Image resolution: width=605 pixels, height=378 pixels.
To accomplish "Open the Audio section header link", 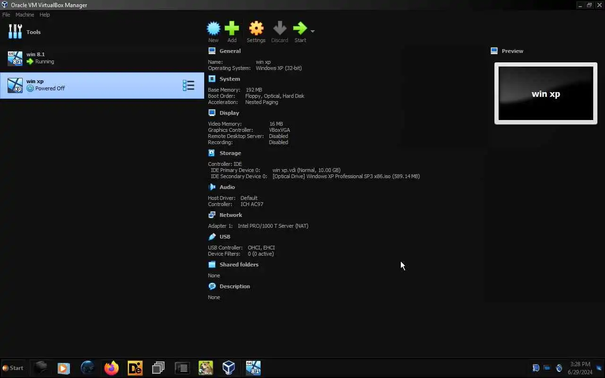I will [227, 187].
